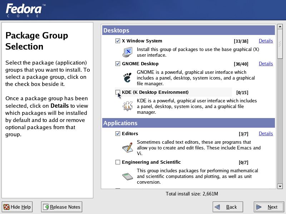The width and height of the screenshot is (286, 214).
Task: Click the scrollbar up arrow
Action: click(280, 27)
